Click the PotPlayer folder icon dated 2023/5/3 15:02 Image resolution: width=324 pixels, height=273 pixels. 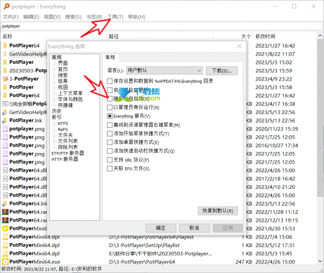(x=5, y=62)
